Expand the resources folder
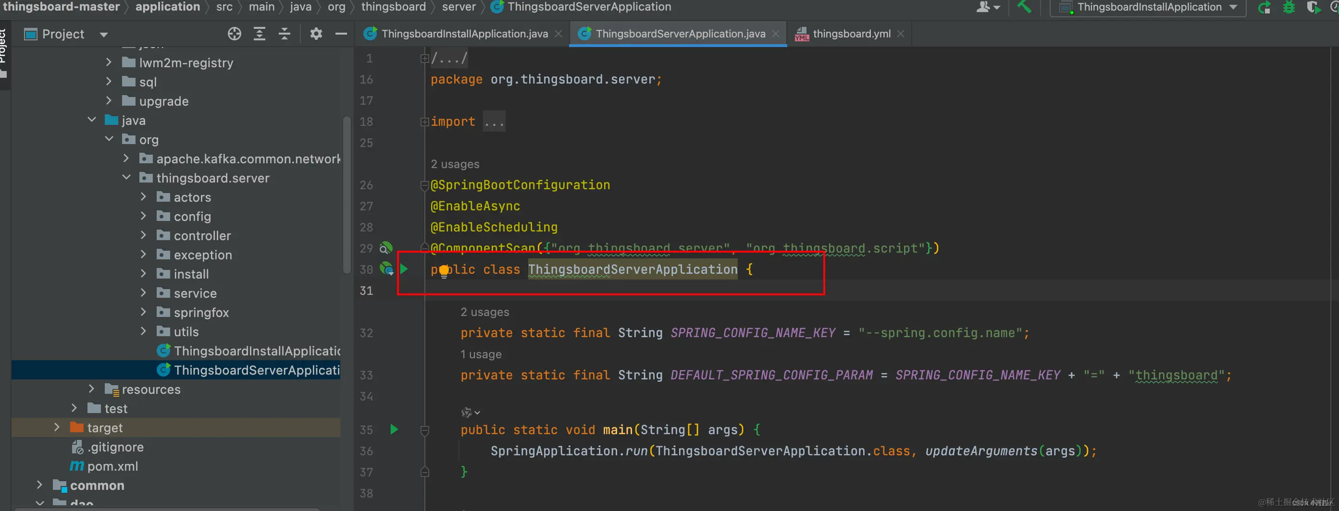Image resolution: width=1339 pixels, height=511 pixels. (x=91, y=389)
